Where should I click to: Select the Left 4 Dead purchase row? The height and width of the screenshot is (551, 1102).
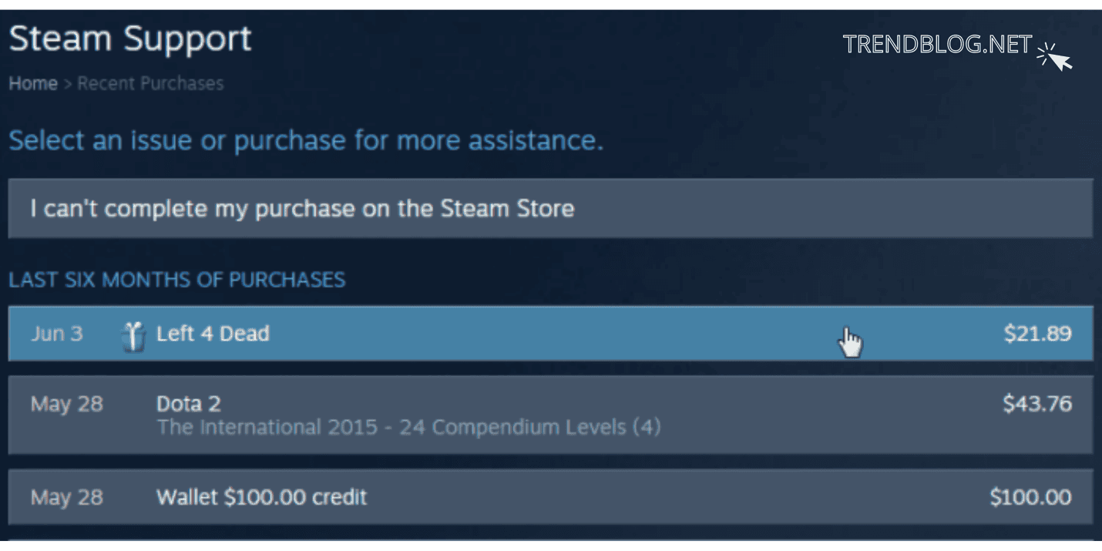pos(462,334)
